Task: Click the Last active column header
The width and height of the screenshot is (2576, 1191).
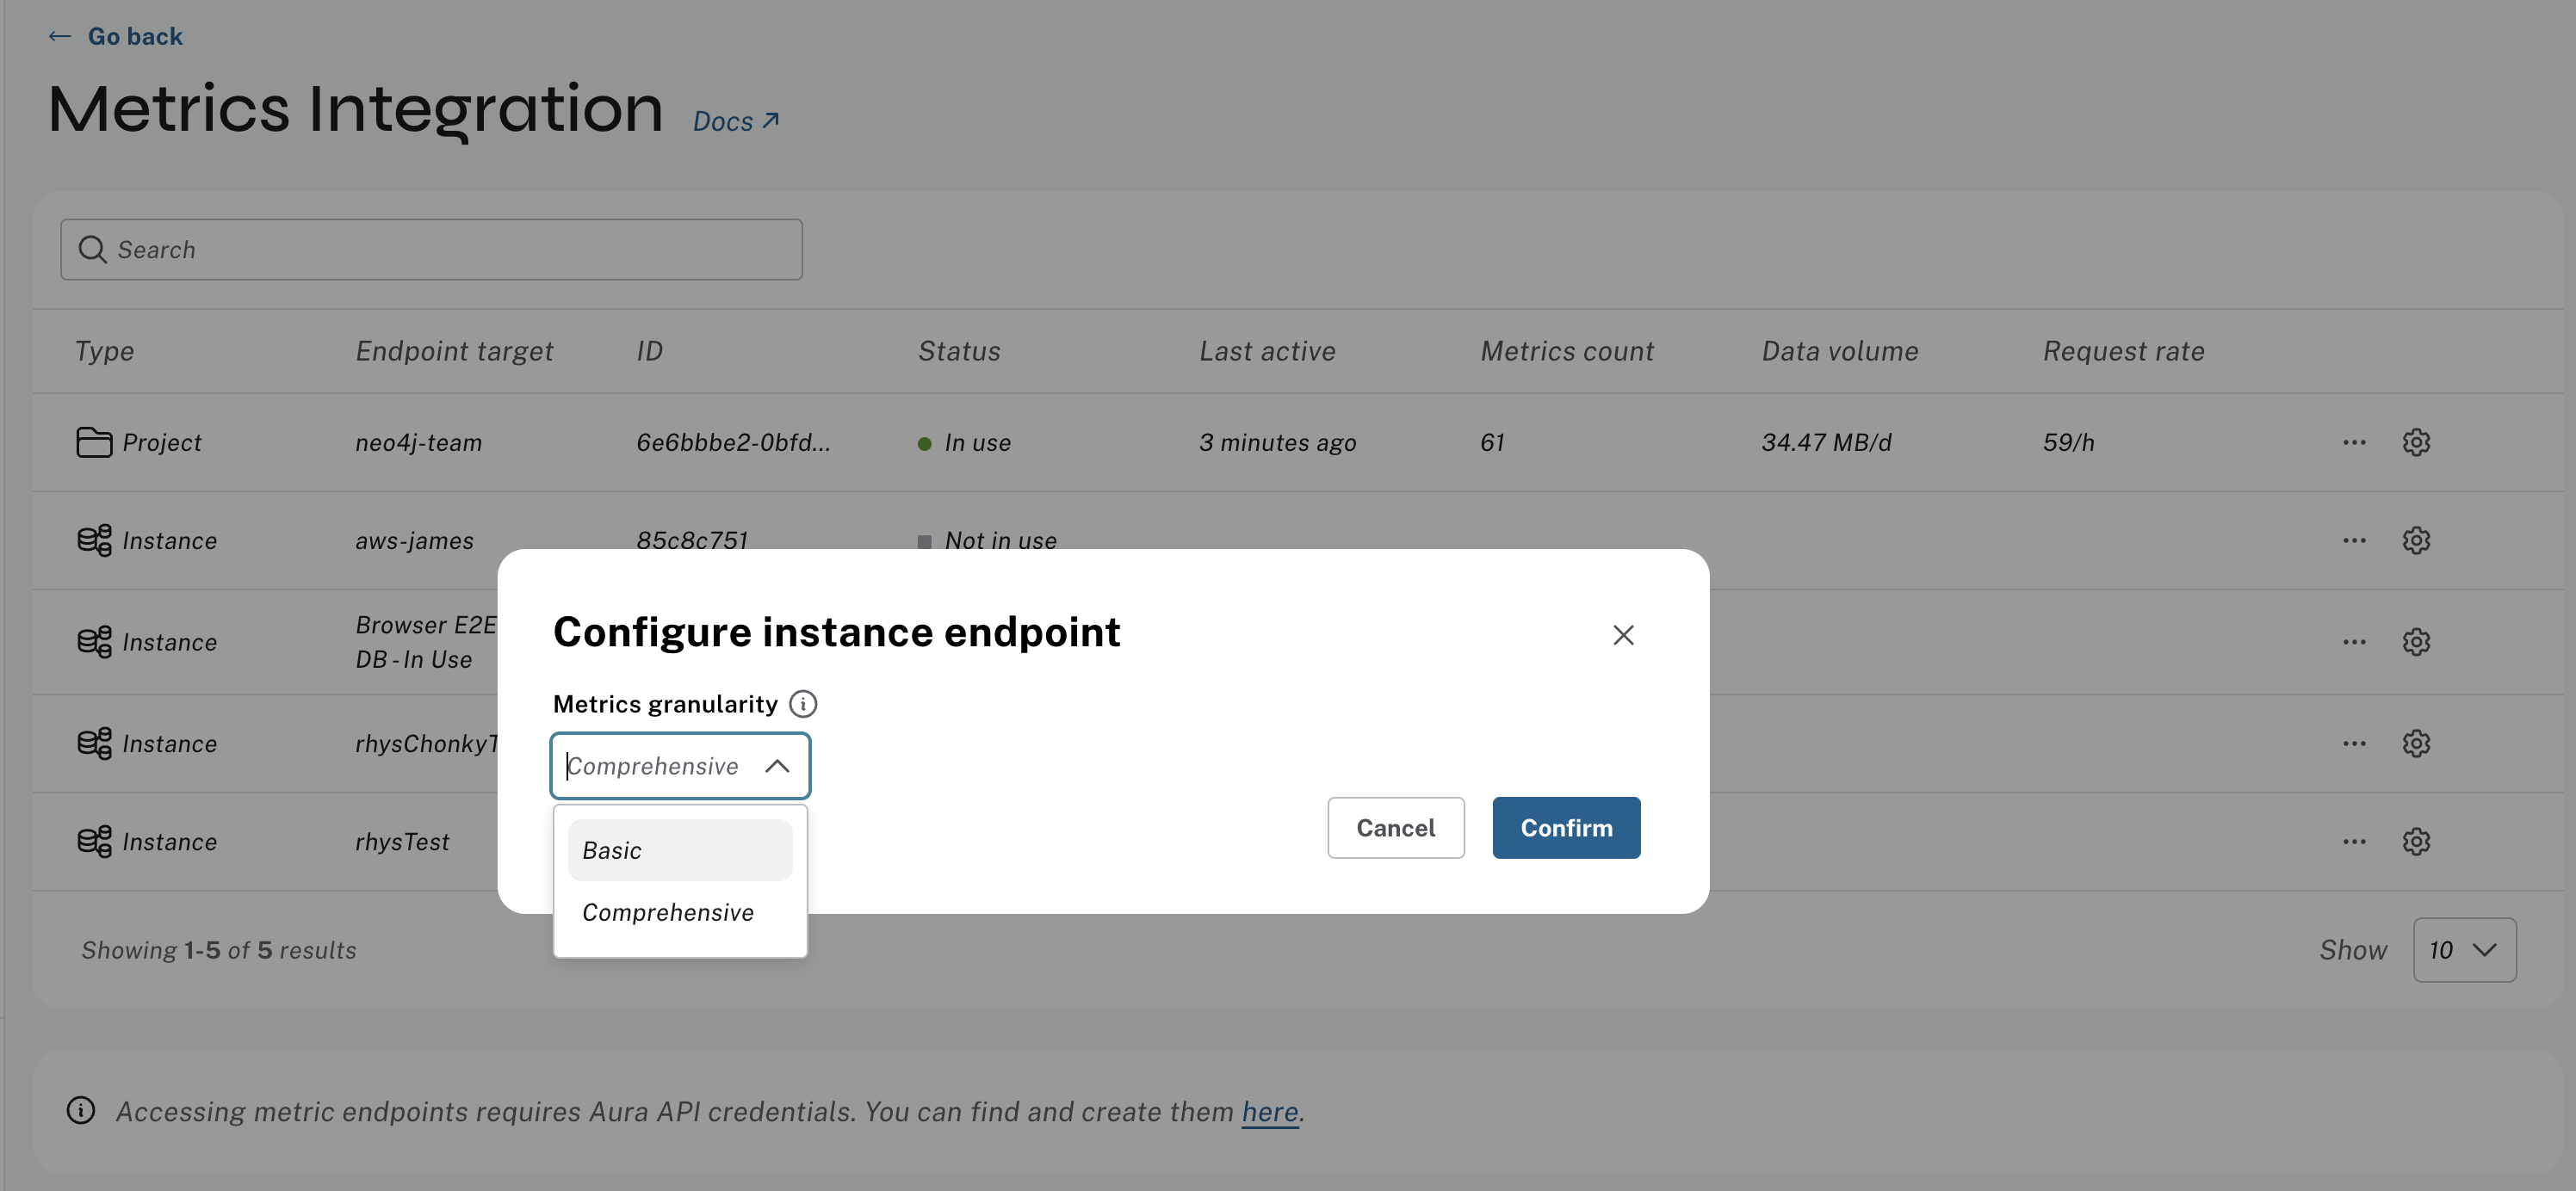Action: [1267, 352]
